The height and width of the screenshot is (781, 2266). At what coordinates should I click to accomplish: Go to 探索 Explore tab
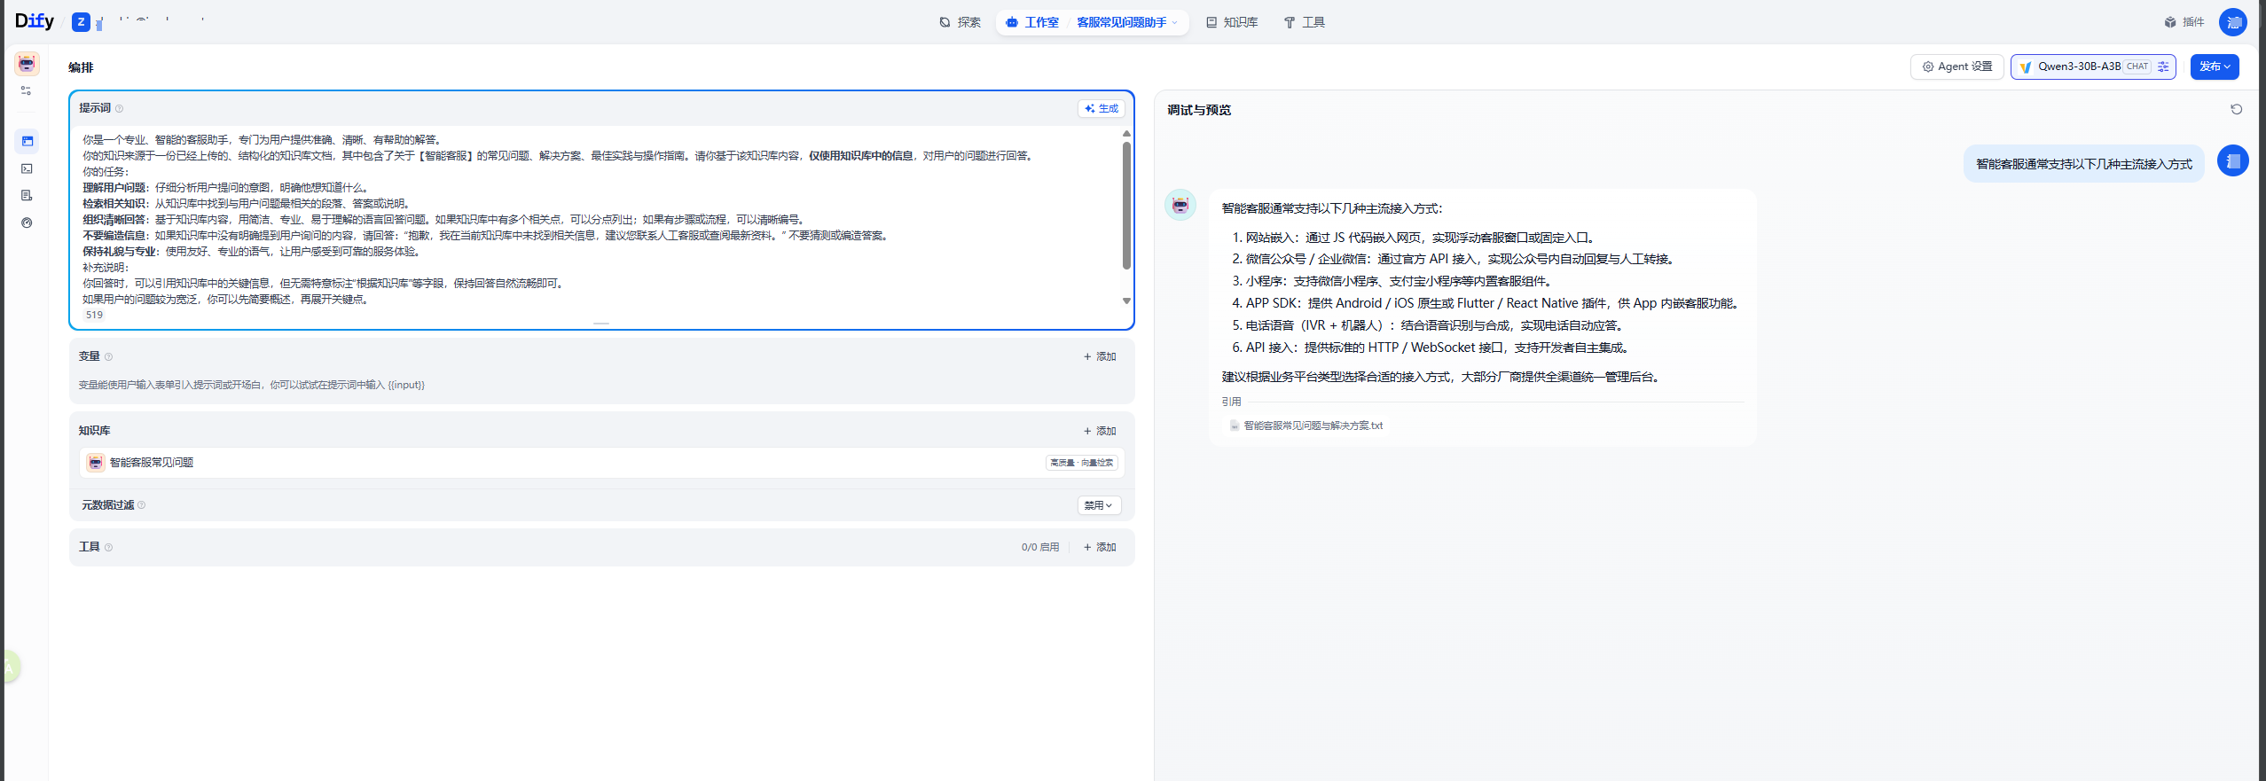[x=961, y=22]
